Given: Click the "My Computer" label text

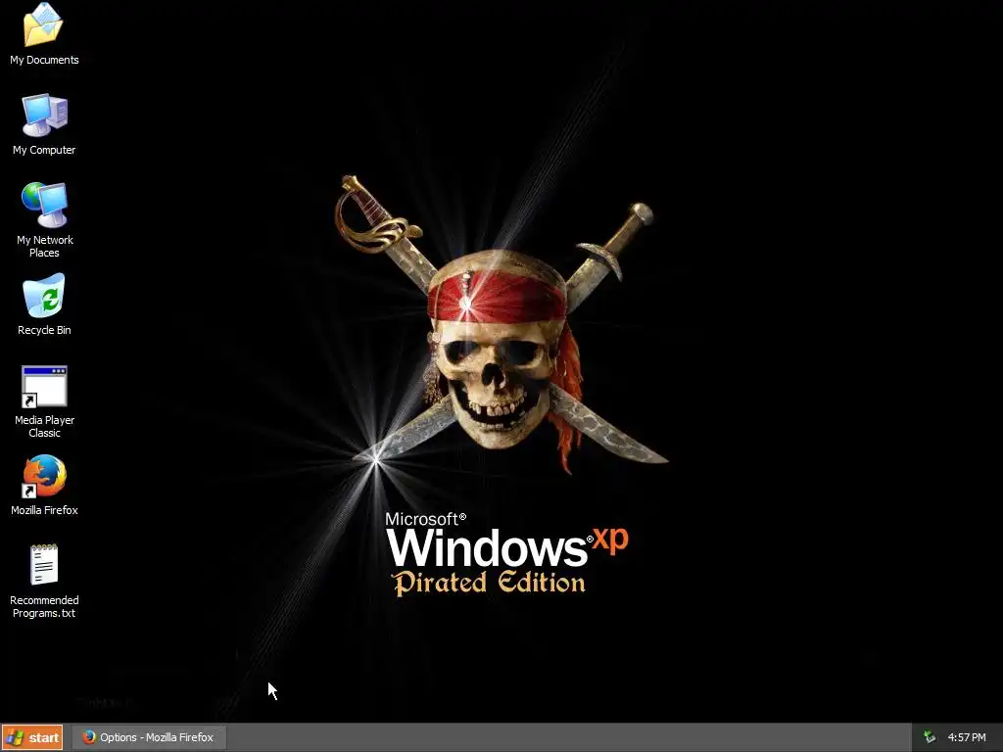Looking at the screenshot, I should (x=44, y=150).
